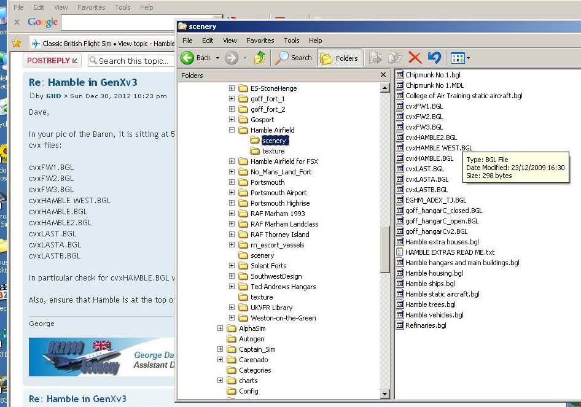This screenshot has height=407, width=581.
Task: Click the Refinaries.bgl file icon
Action: (x=400, y=325)
